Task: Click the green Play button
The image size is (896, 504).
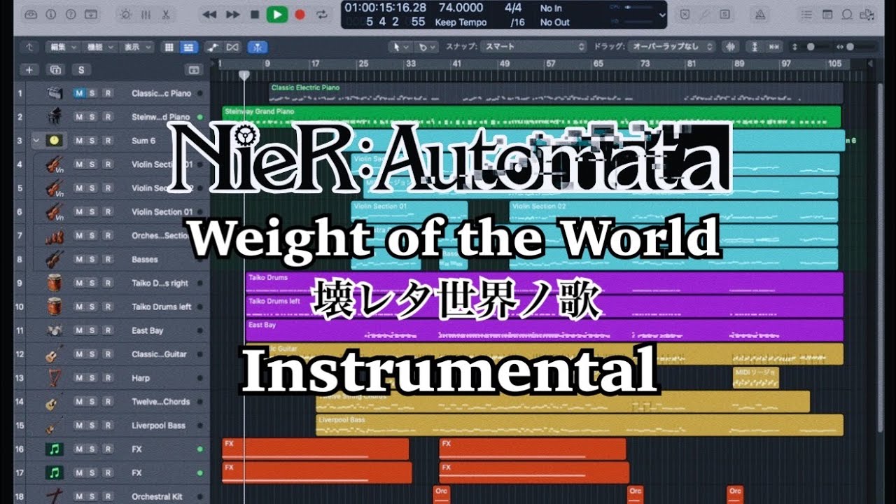Action: coord(277,14)
